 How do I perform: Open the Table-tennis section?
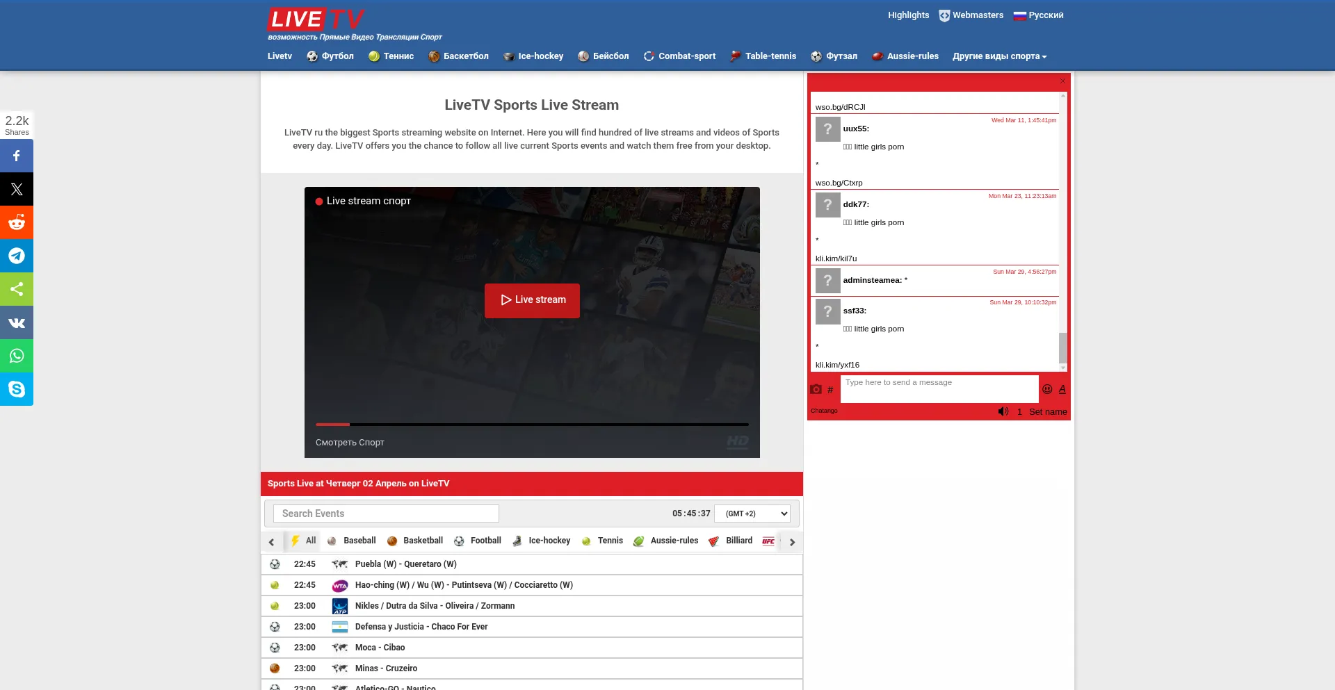763,56
